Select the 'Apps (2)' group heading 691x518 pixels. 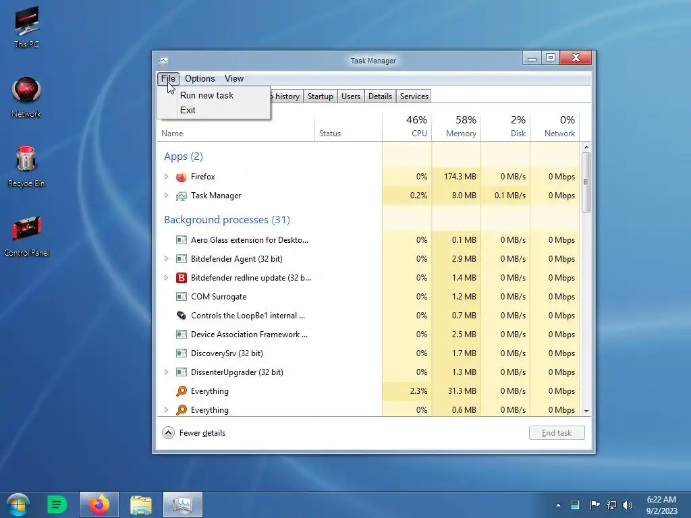184,156
